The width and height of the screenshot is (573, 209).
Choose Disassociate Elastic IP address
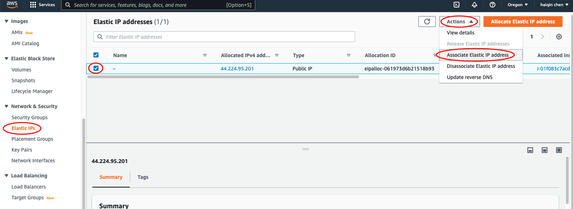481,66
